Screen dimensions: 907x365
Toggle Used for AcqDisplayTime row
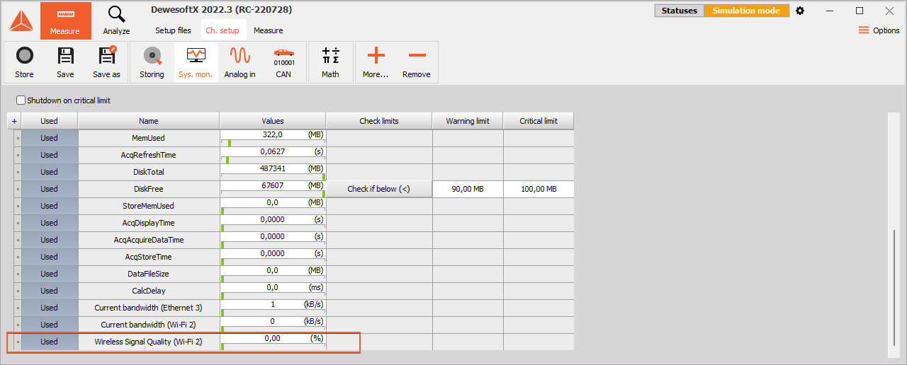click(x=50, y=223)
